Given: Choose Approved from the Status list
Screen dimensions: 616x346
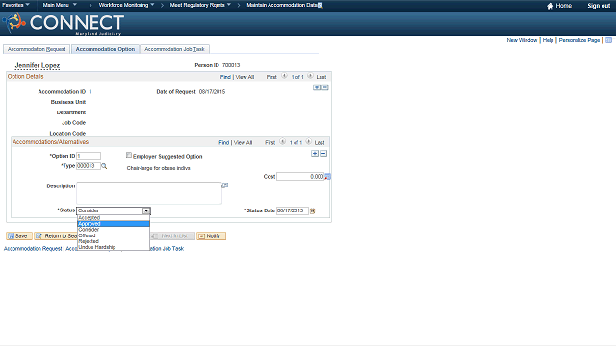Looking at the screenshot, I should pyautogui.click(x=114, y=224).
